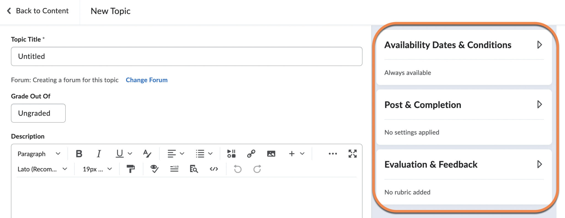
Task: Open the Insert Stuff media tool
Action: point(232,154)
